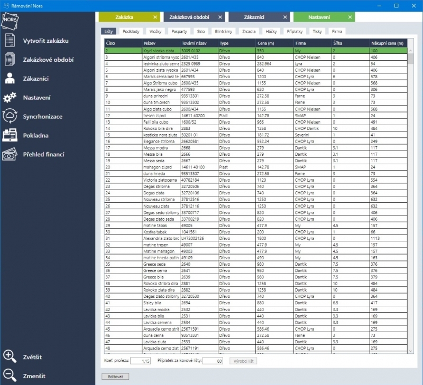Open the Zakázkové období sidebar icon
The image size is (423, 385).
10,60
